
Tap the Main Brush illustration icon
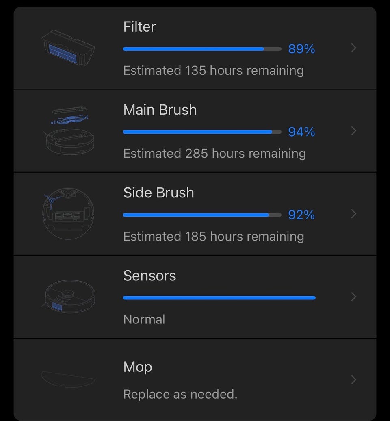click(68, 131)
